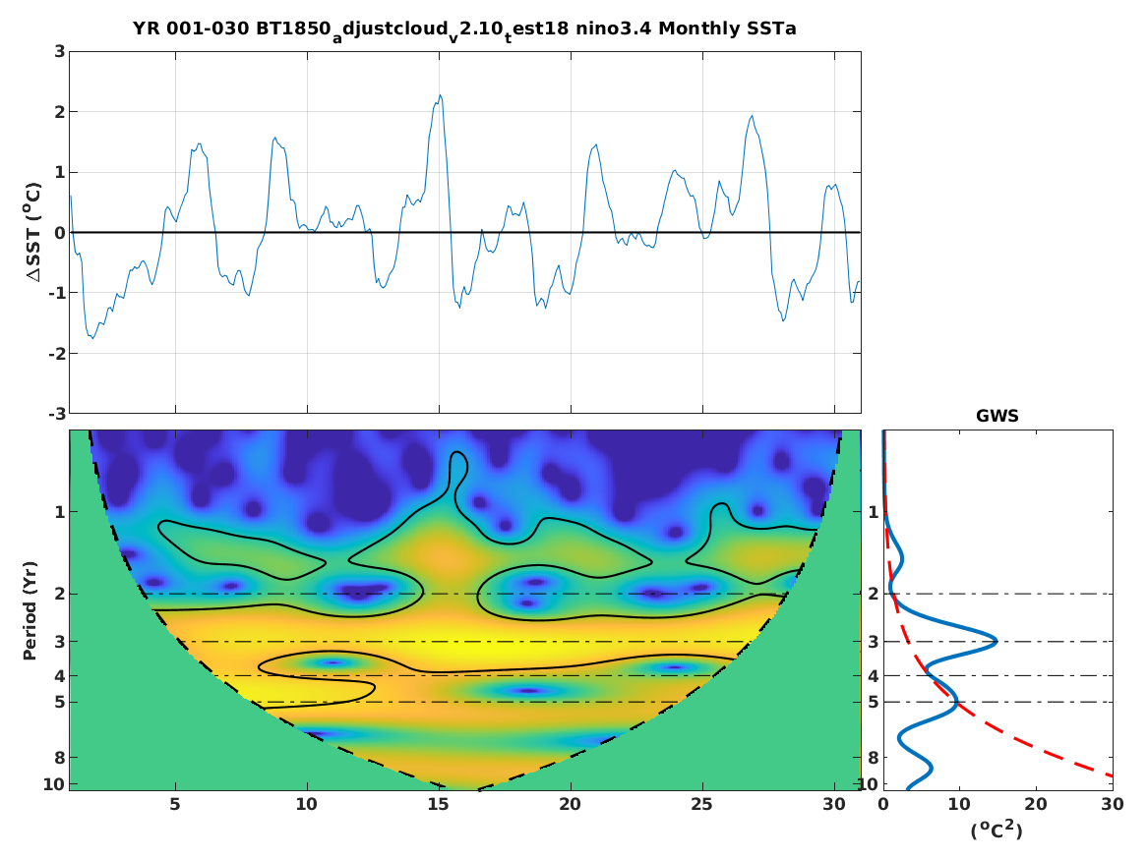Click period tick "5" on the wavelet plot axis
This screenshot has height=860, width=1148.
pyautogui.click(x=60, y=702)
